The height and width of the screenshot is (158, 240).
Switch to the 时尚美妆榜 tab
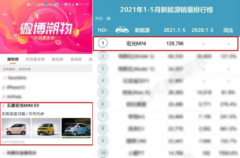pos(35,59)
